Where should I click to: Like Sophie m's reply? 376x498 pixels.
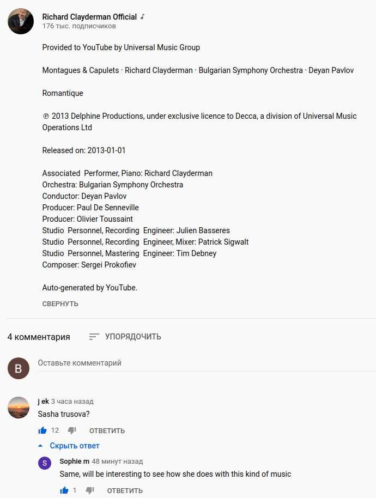(64, 490)
